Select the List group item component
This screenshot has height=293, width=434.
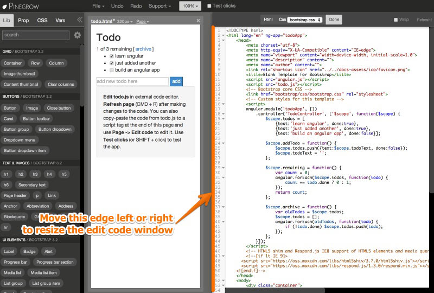[46, 283]
